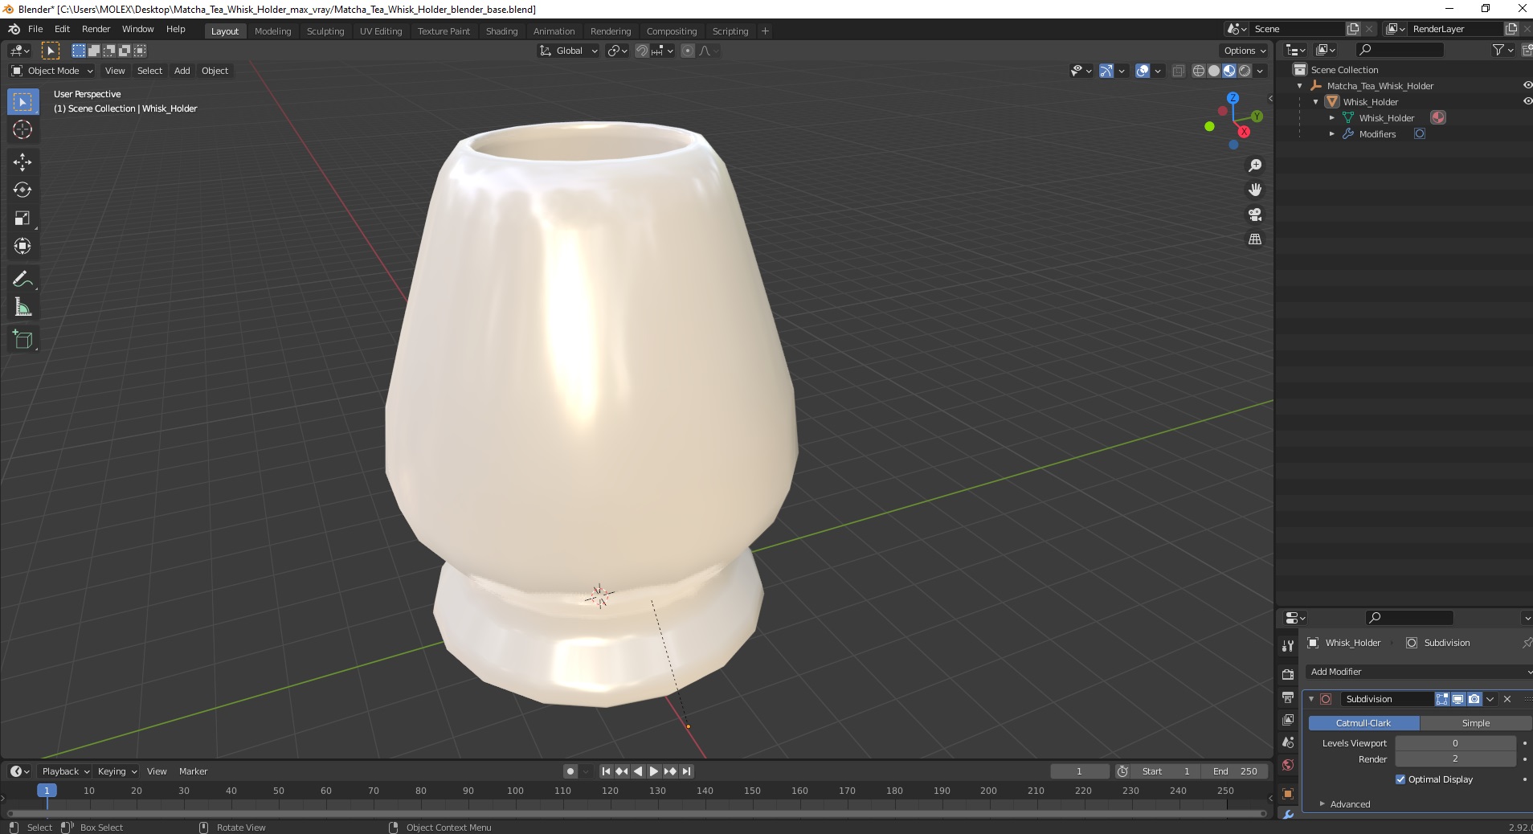Select the Add Cube tool
Image resolution: width=1533 pixels, height=834 pixels.
(x=22, y=340)
